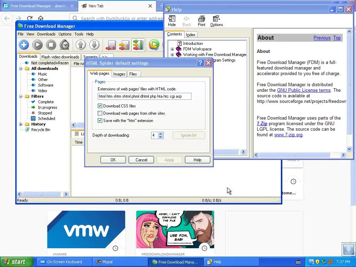Switch to the Files tab in dialog
This screenshot has height=267, width=356.
(133, 74)
